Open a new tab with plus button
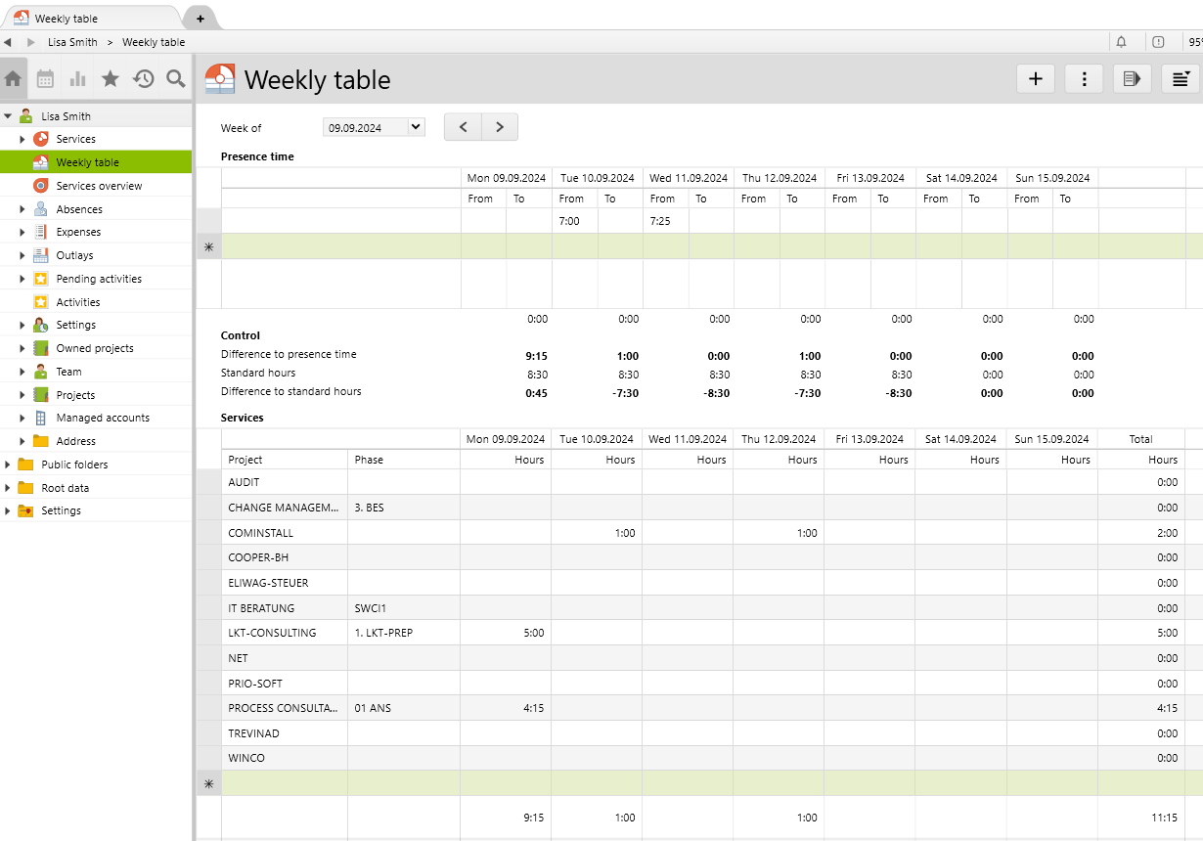 (x=200, y=19)
